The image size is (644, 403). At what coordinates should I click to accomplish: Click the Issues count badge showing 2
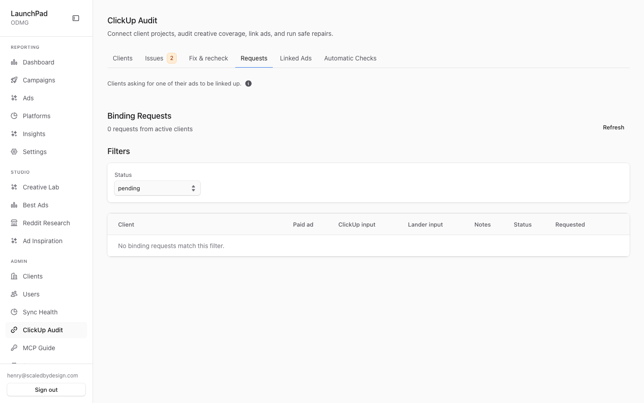tap(172, 58)
